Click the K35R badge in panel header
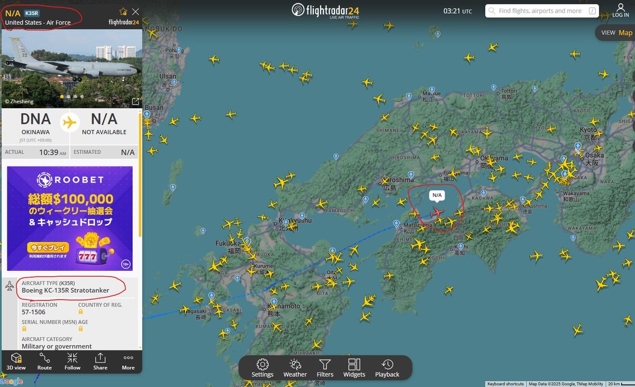The image size is (635, 387). point(32,13)
